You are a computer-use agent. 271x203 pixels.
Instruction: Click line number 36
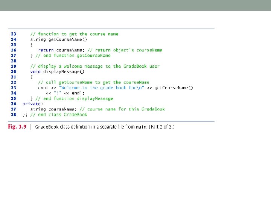[x=13, y=104]
